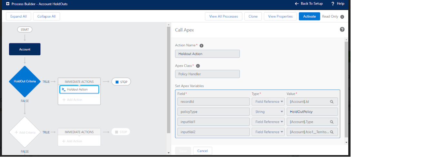Click the help icon beside Call Apex title
439x167 pixels.
point(342,29)
